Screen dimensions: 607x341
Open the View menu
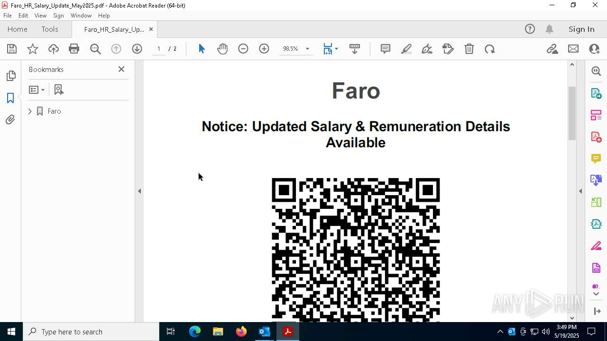pos(40,16)
